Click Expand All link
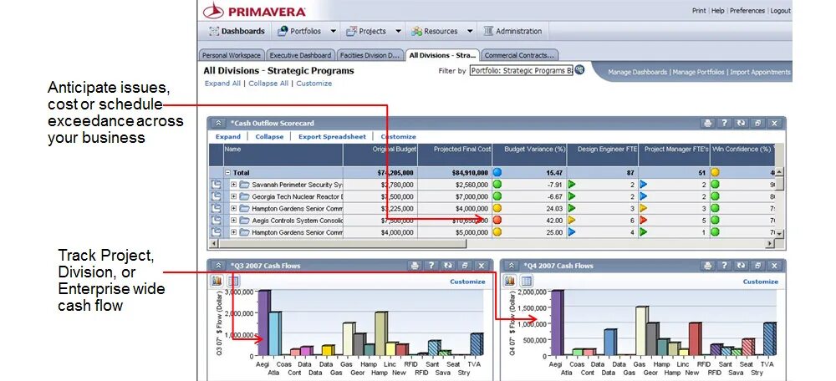 coord(222,84)
